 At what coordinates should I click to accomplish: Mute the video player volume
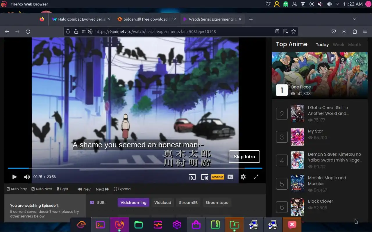point(27,177)
